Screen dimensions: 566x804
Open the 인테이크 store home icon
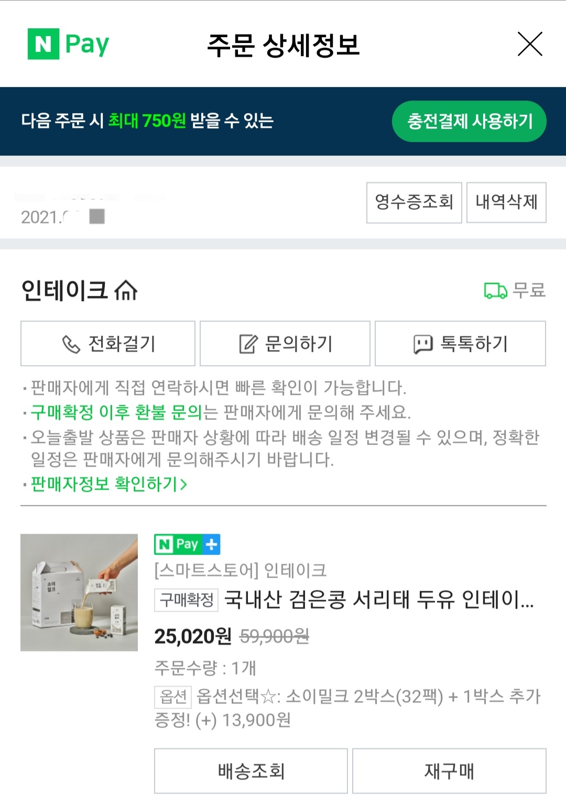(x=126, y=290)
